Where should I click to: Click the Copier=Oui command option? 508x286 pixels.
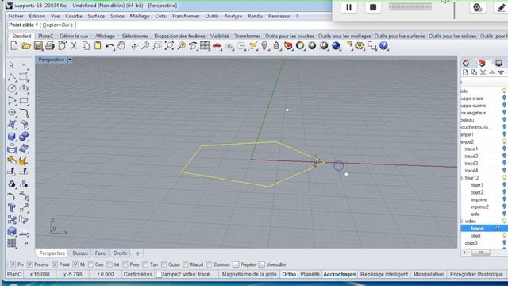(58, 25)
